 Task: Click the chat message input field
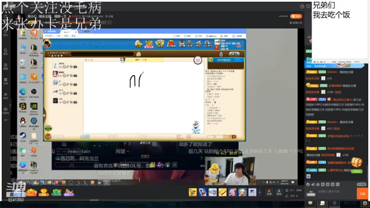336,192
